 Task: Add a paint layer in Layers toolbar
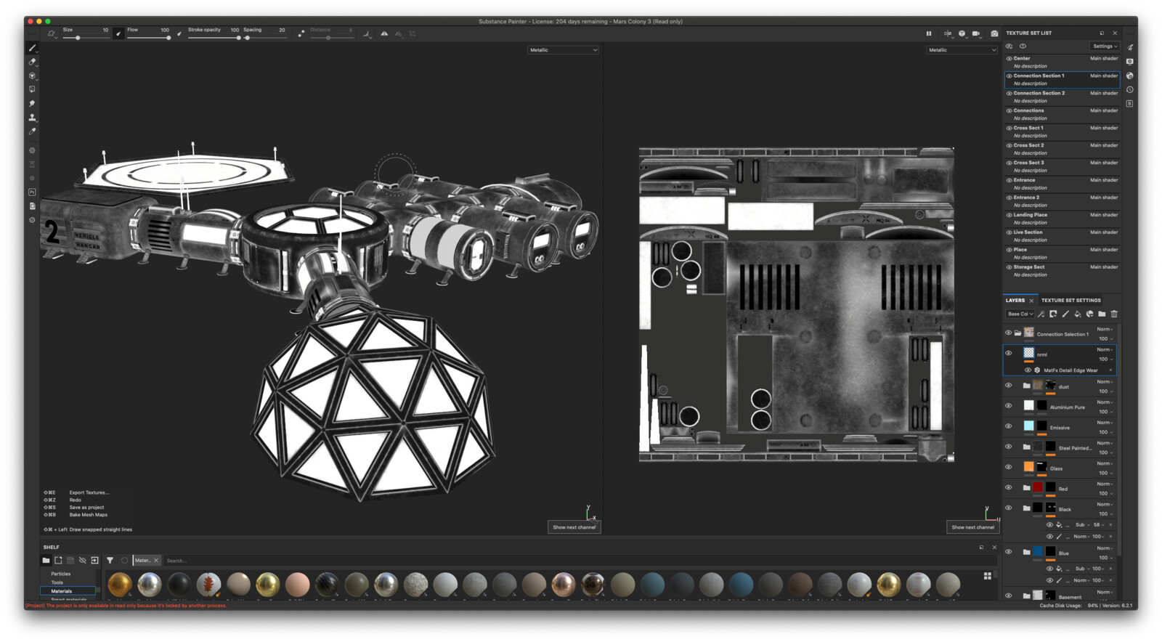(1065, 314)
